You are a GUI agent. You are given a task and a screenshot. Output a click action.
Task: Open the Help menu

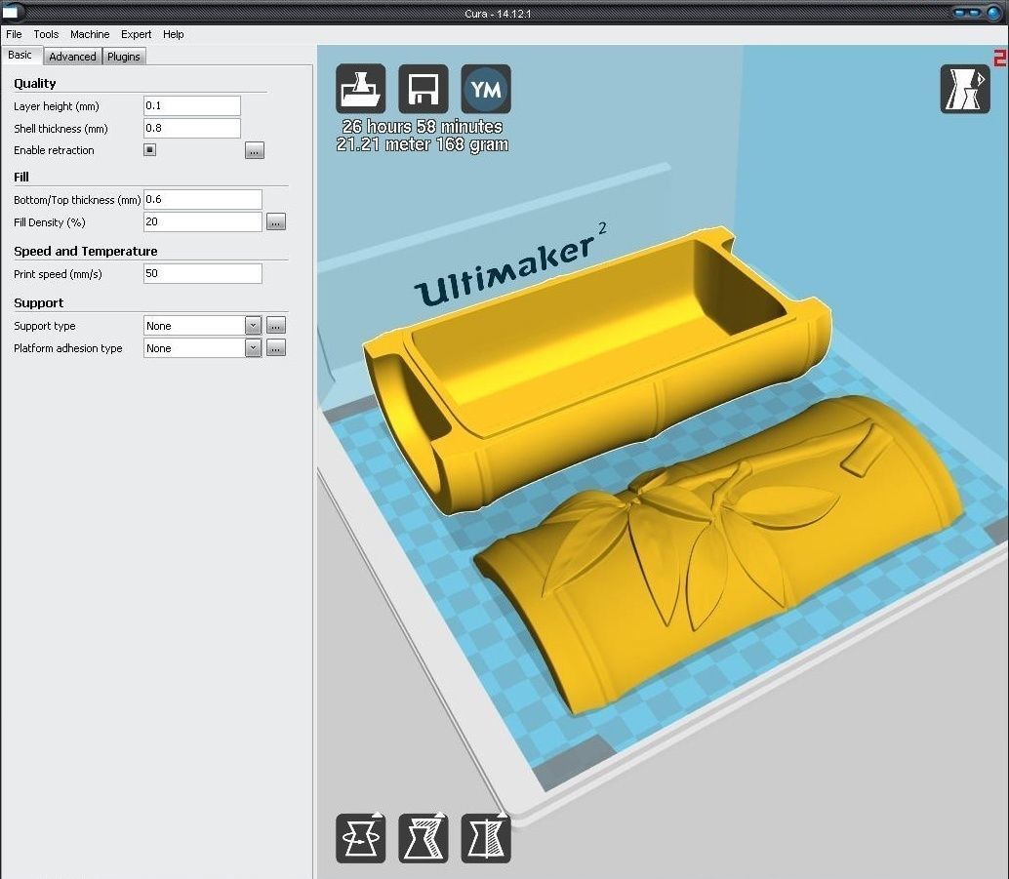pos(173,34)
